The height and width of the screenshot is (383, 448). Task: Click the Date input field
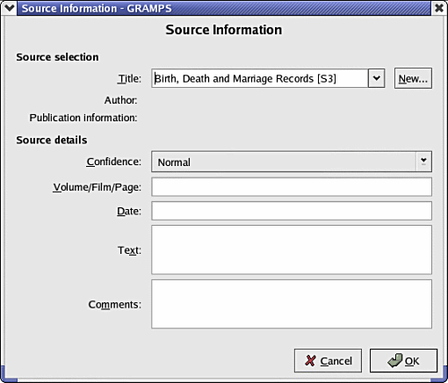[x=292, y=211]
